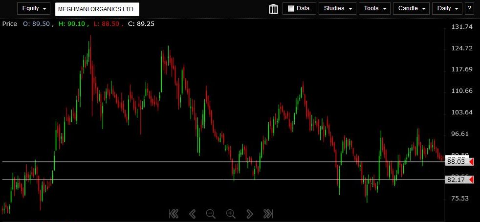The width and height of the screenshot is (480, 222).
Task: Zoom in the chart with plus magnifier
Action: pyautogui.click(x=231, y=213)
